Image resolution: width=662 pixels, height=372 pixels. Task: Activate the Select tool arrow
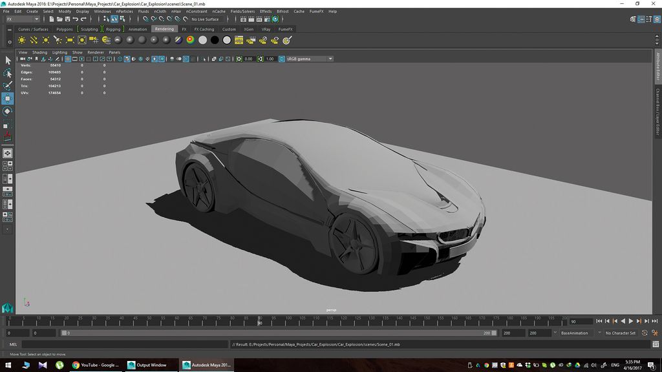(x=8, y=59)
